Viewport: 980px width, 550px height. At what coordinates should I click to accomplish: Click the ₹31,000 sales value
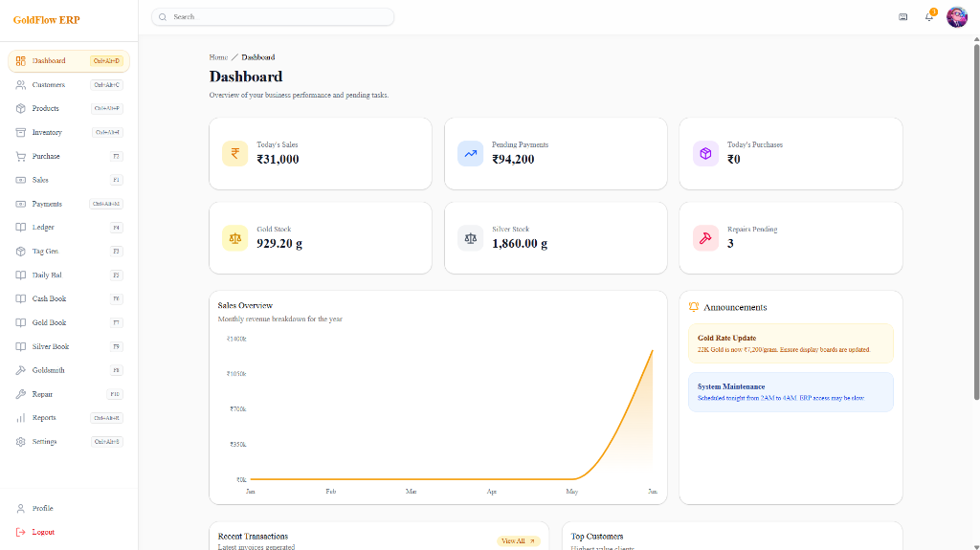tap(278, 160)
